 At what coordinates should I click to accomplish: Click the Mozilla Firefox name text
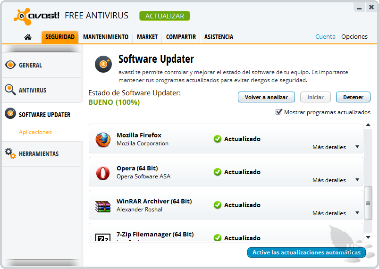pos(139,135)
